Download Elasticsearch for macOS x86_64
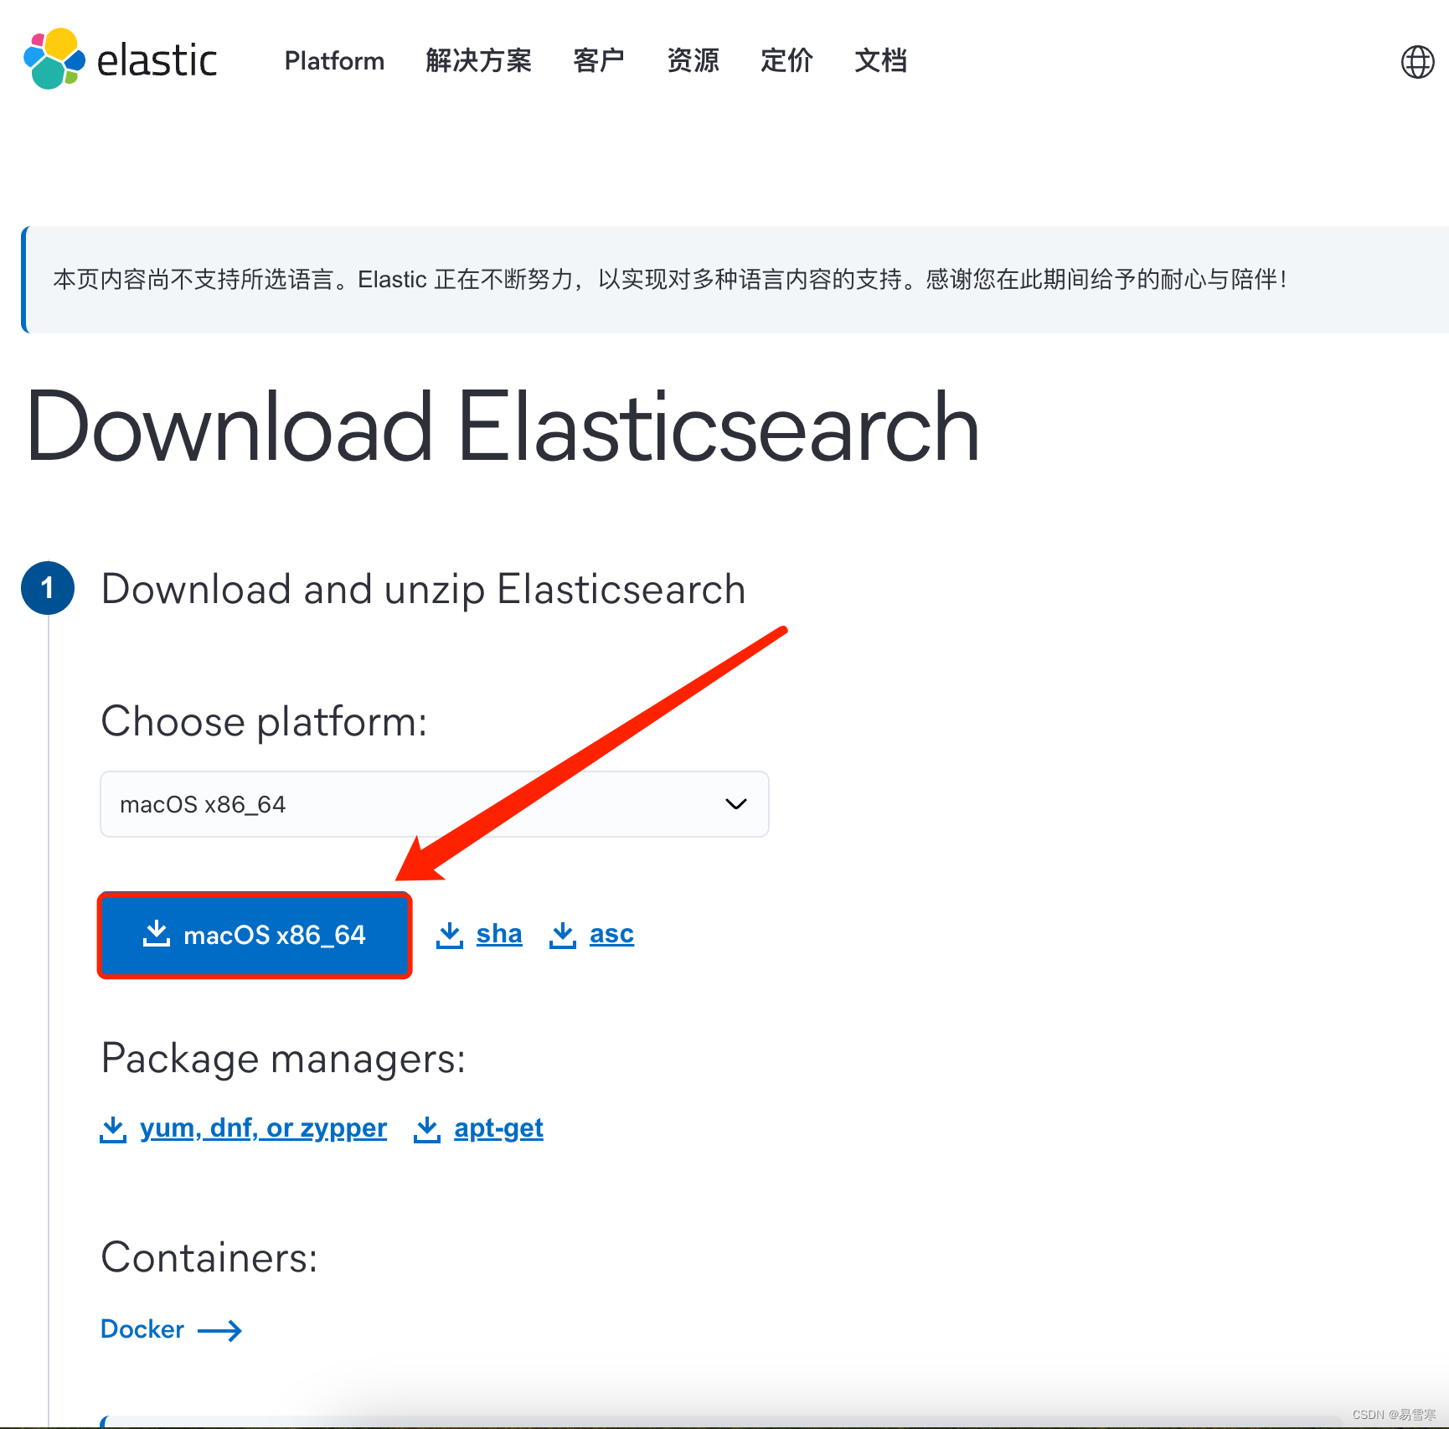Image resolution: width=1449 pixels, height=1429 pixels. click(x=255, y=935)
